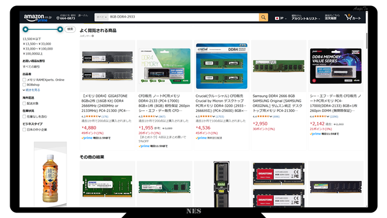Screen dimensions: 387x218
Task: Click the Japan flag language icon
Action: (x=277, y=18)
